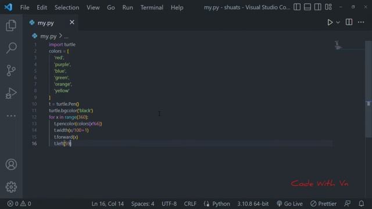This screenshot has width=372, height=209.
Task: Toggle the bottom panel layout icon
Action: (x=307, y=7)
